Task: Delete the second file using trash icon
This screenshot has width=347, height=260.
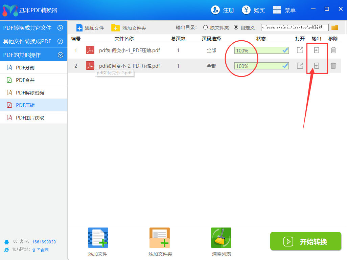Action: click(333, 66)
